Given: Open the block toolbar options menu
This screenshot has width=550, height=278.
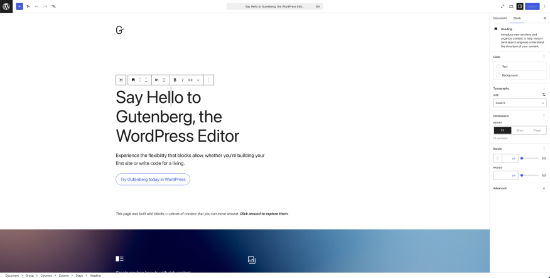Looking at the screenshot, I should [x=208, y=80].
